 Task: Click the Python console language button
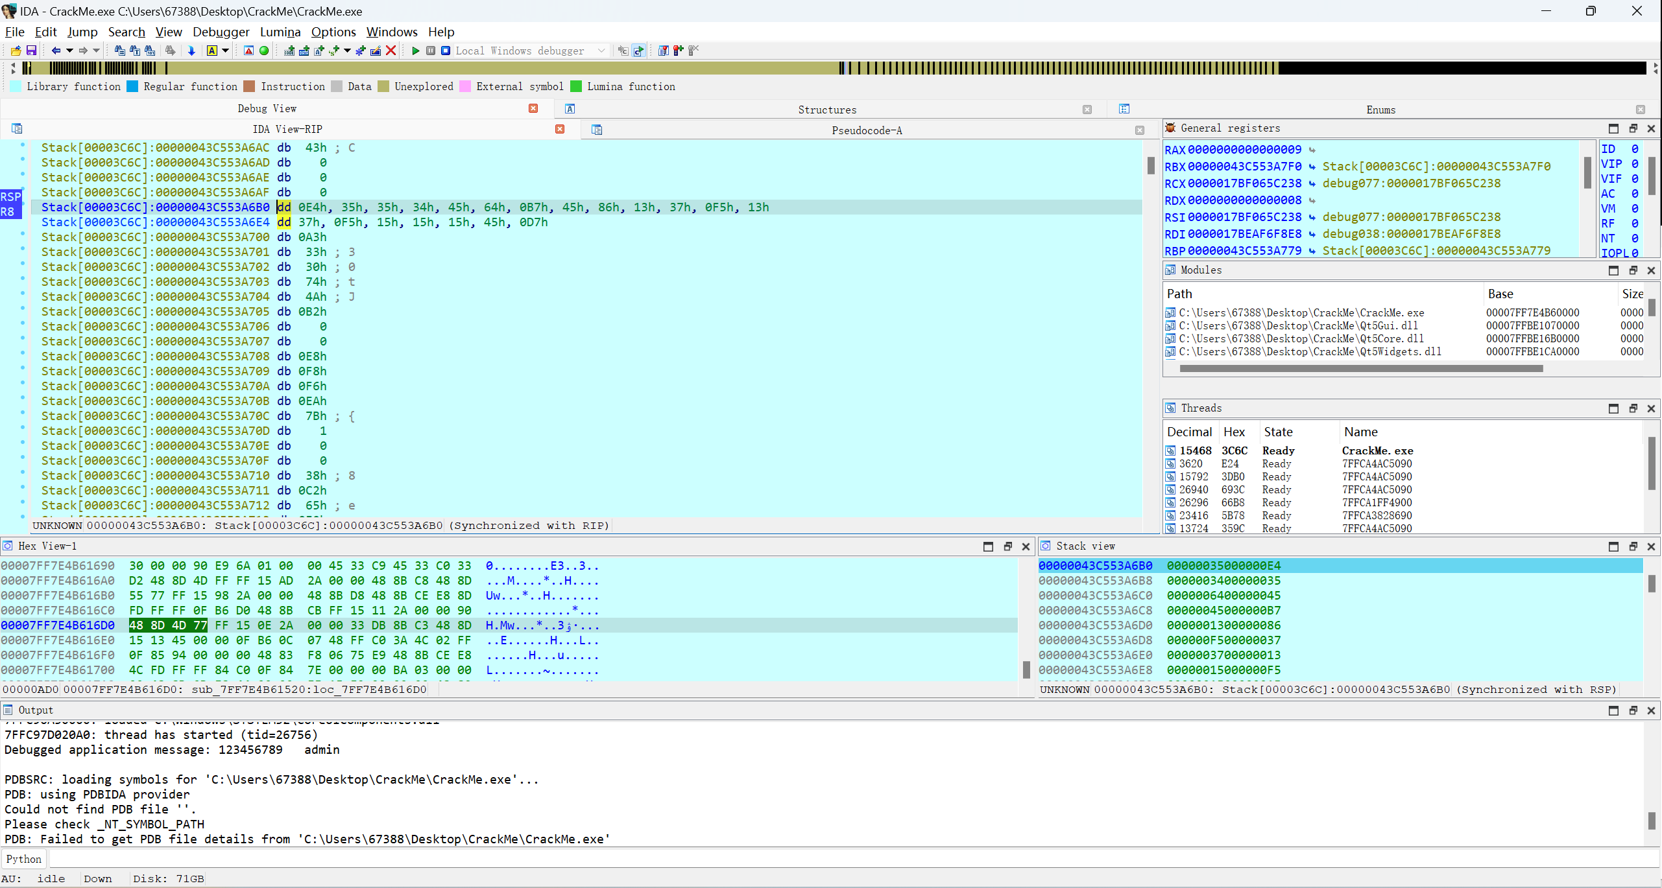pyautogui.click(x=24, y=859)
